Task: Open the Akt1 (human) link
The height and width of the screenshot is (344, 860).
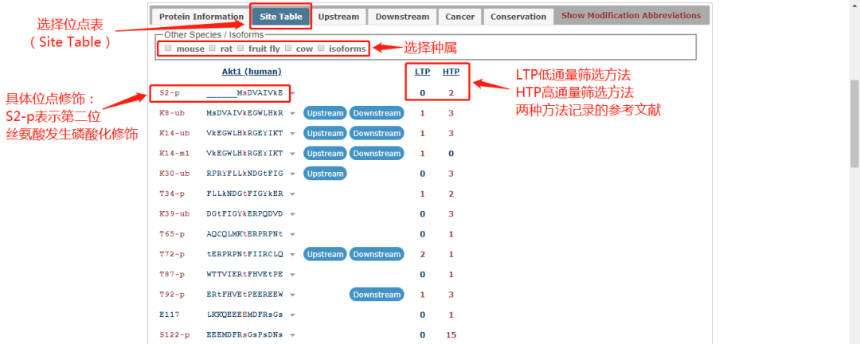Action: tap(252, 72)
